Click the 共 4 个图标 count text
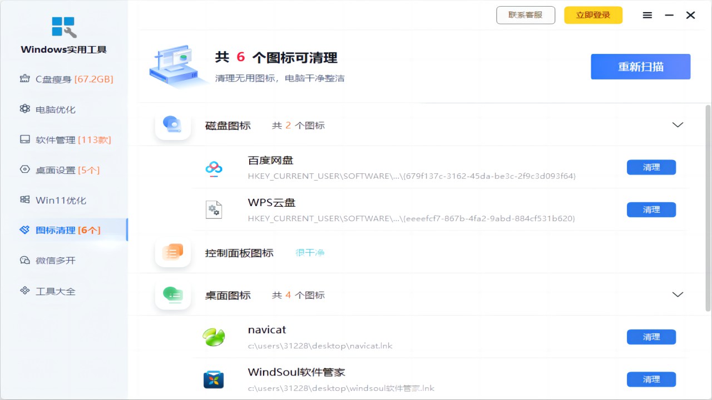 [298, 295]
